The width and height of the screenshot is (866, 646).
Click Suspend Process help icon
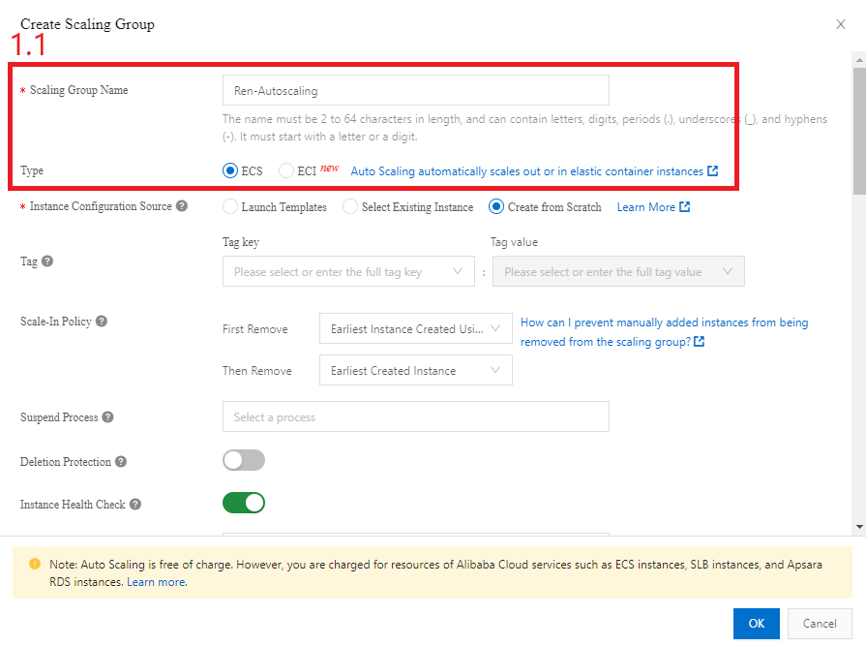click(x=107, y=417)
